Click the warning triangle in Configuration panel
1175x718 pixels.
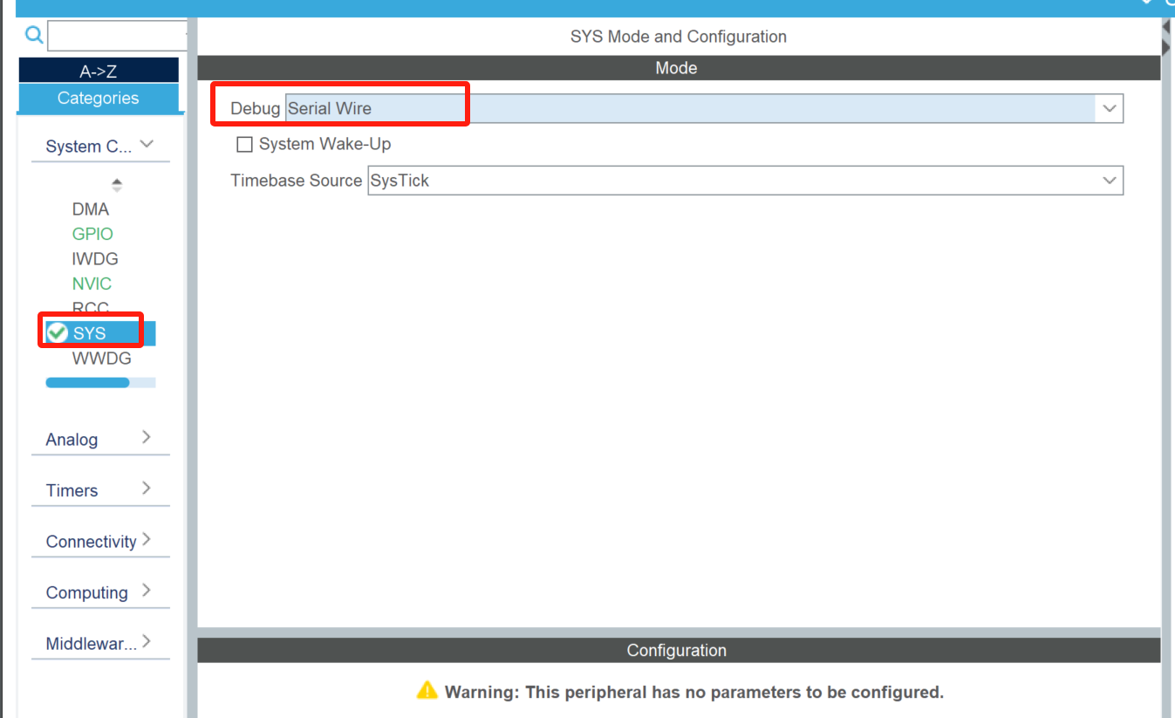(x=427, y=690)
